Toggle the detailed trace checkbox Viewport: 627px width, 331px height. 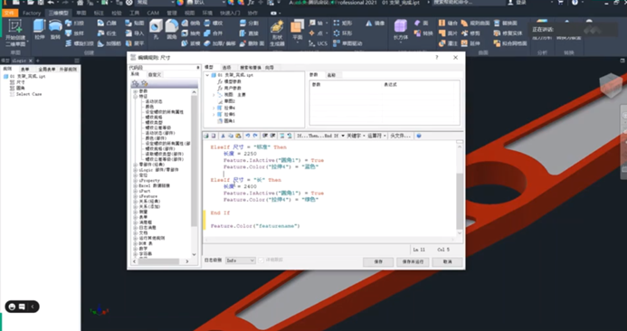click(261, 260)
